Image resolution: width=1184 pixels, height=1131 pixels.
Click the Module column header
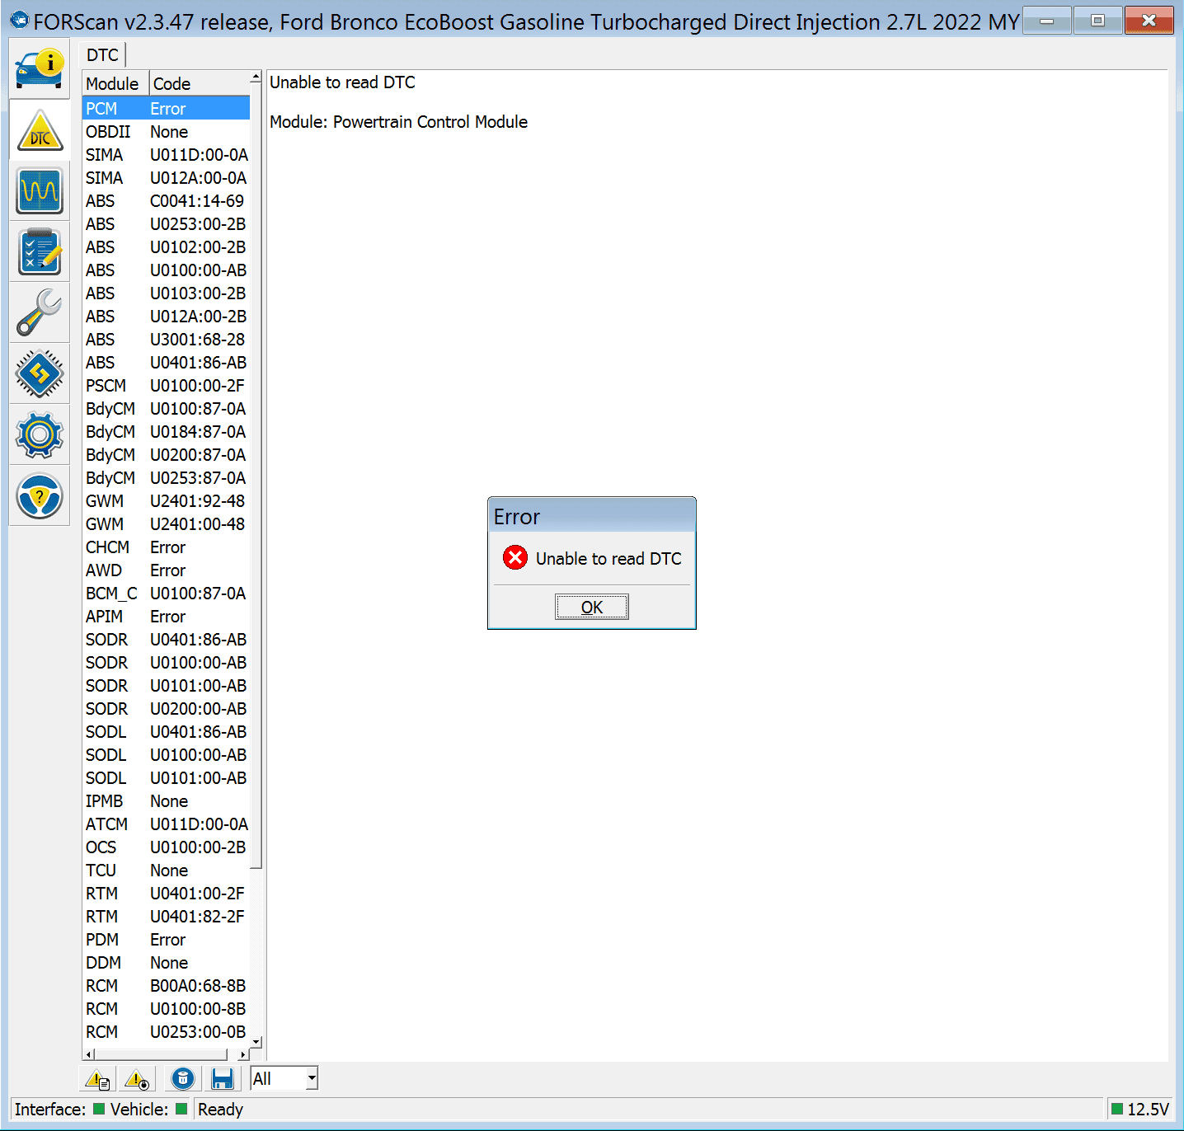click(x=115, y=83)
